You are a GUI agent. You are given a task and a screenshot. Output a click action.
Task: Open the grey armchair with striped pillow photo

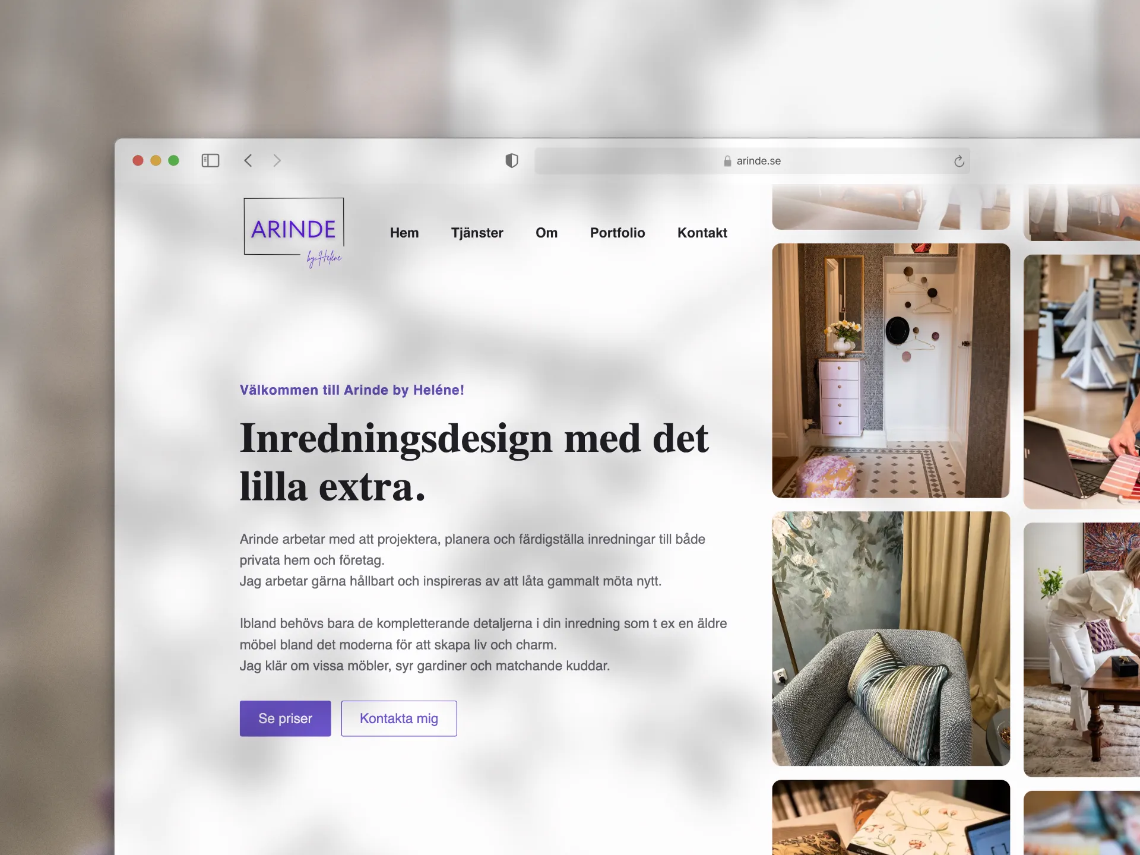(x=891, y=638)
